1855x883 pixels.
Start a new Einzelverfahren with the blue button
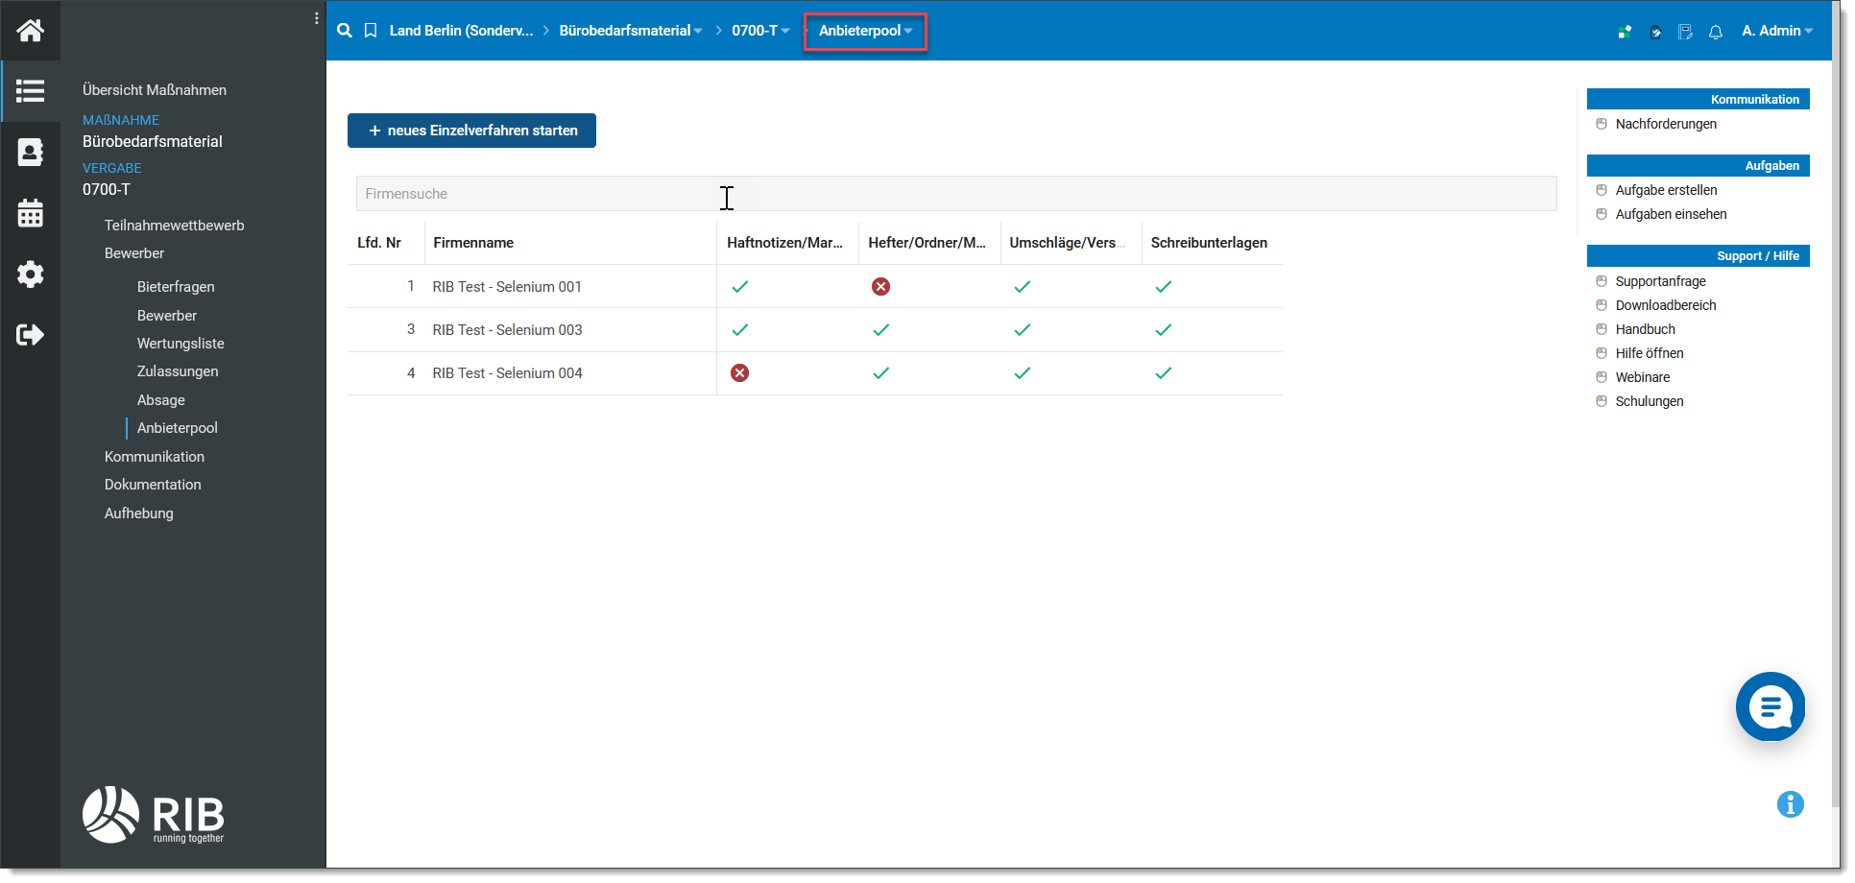[x=471, y=131]
